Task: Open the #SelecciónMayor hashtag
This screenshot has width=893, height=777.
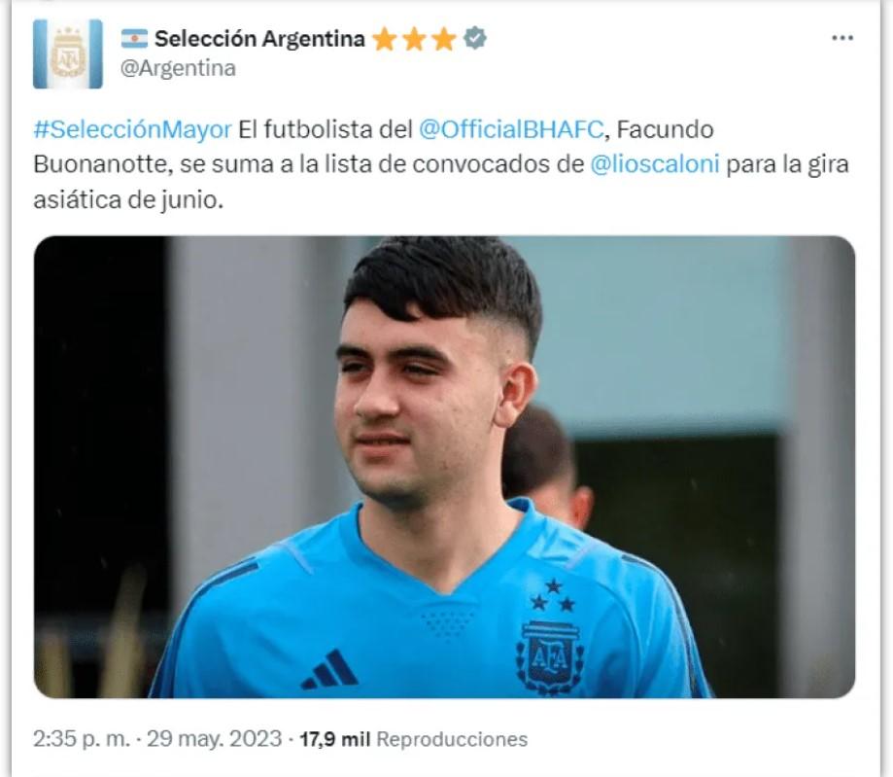Action: [x=133, y=130]
